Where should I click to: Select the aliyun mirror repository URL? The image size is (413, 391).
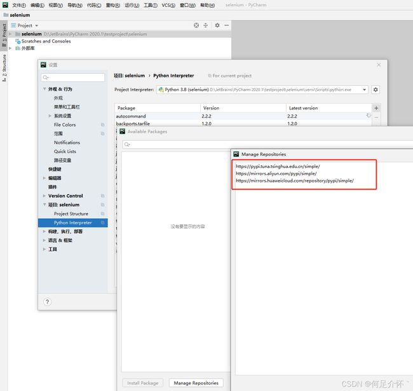pyautogui.click(x=276, y=174)
